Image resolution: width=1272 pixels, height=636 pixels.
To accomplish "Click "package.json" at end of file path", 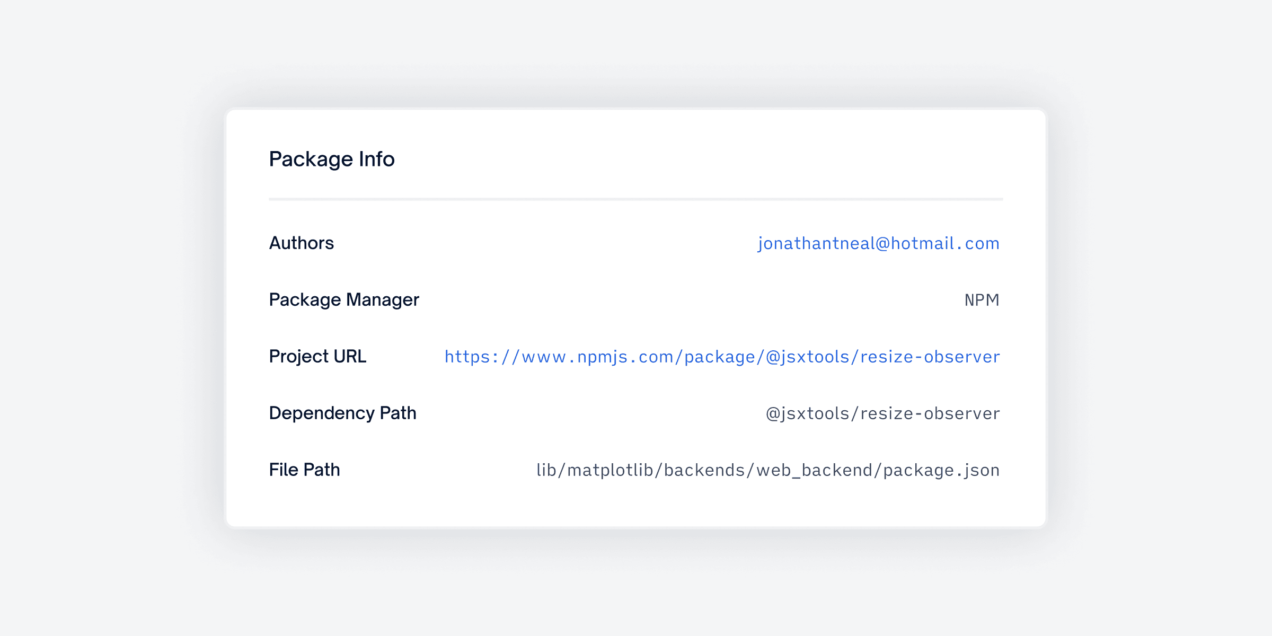I will click(941, 470).
